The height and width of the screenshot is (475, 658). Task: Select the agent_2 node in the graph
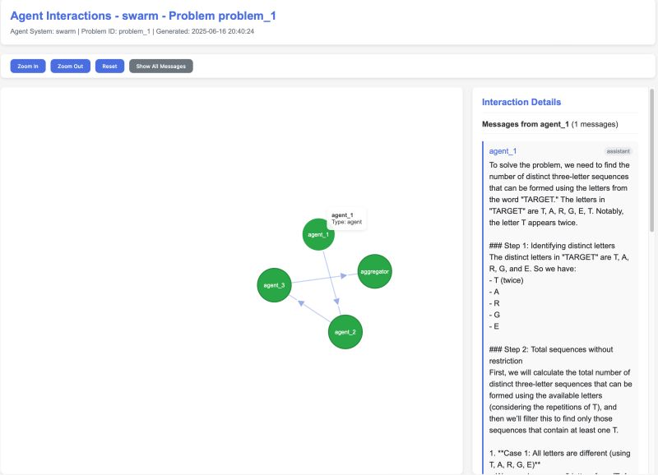click(x=346, y=334)
